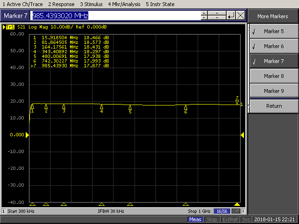Click marker table row 985.43930 MHz

tap(70, 65)
